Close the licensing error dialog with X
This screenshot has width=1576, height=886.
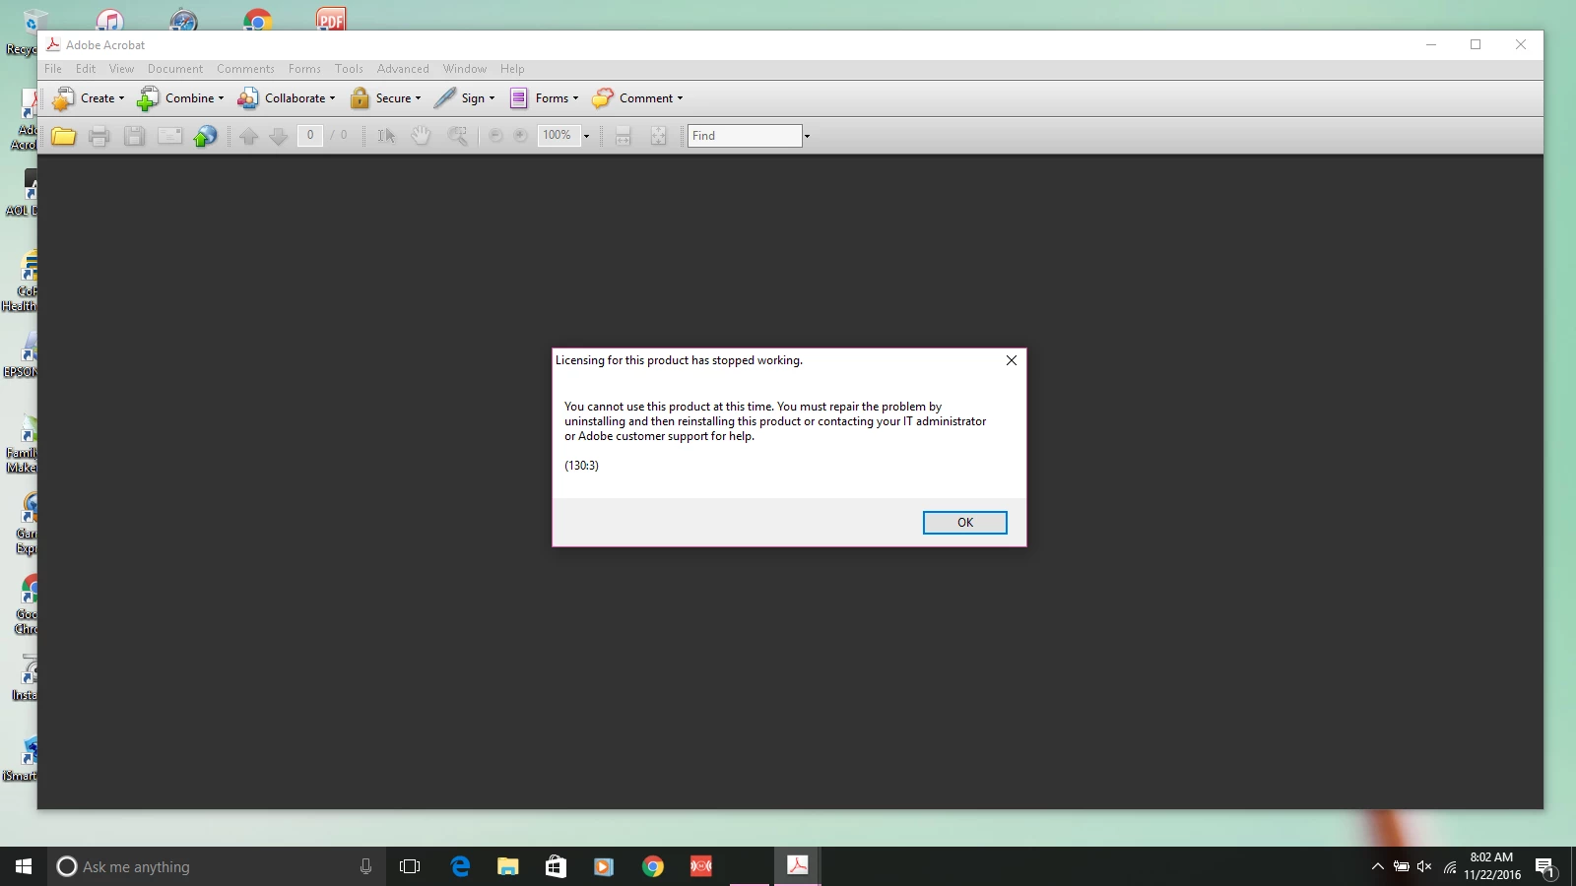tap(1011, 360)
